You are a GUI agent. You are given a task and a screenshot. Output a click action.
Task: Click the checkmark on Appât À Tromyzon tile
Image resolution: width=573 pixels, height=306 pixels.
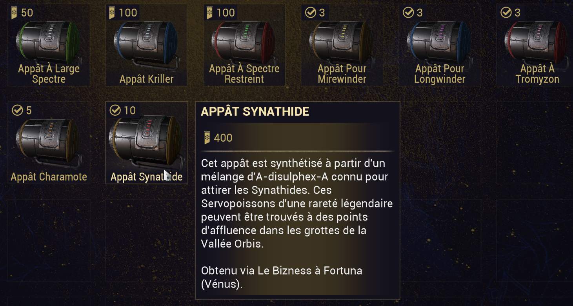[506, 13]
